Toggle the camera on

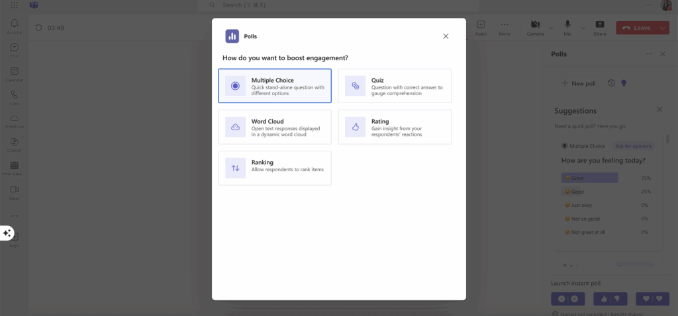coord(535,27)
